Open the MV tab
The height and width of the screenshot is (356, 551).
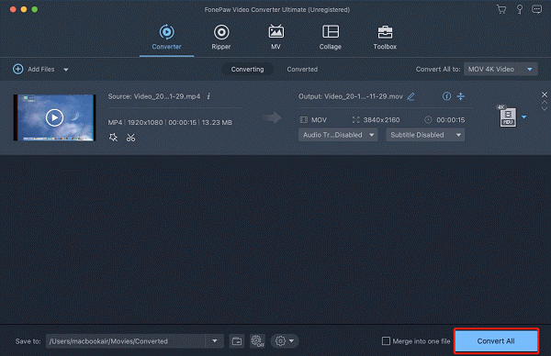tap(275, 38)
